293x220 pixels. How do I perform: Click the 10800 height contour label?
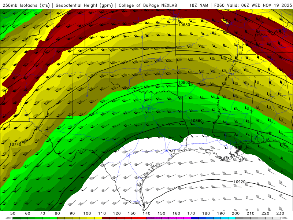pos(184,82)
